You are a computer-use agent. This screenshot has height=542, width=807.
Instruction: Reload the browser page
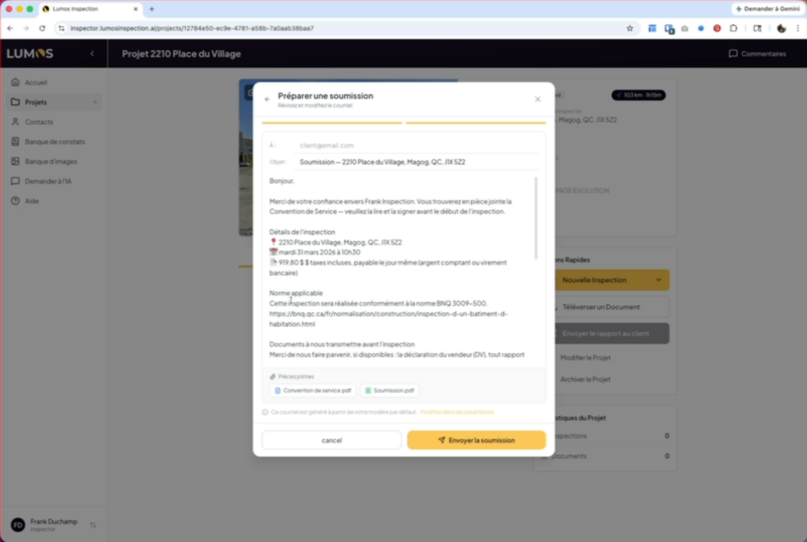click(x=42, y=29)
